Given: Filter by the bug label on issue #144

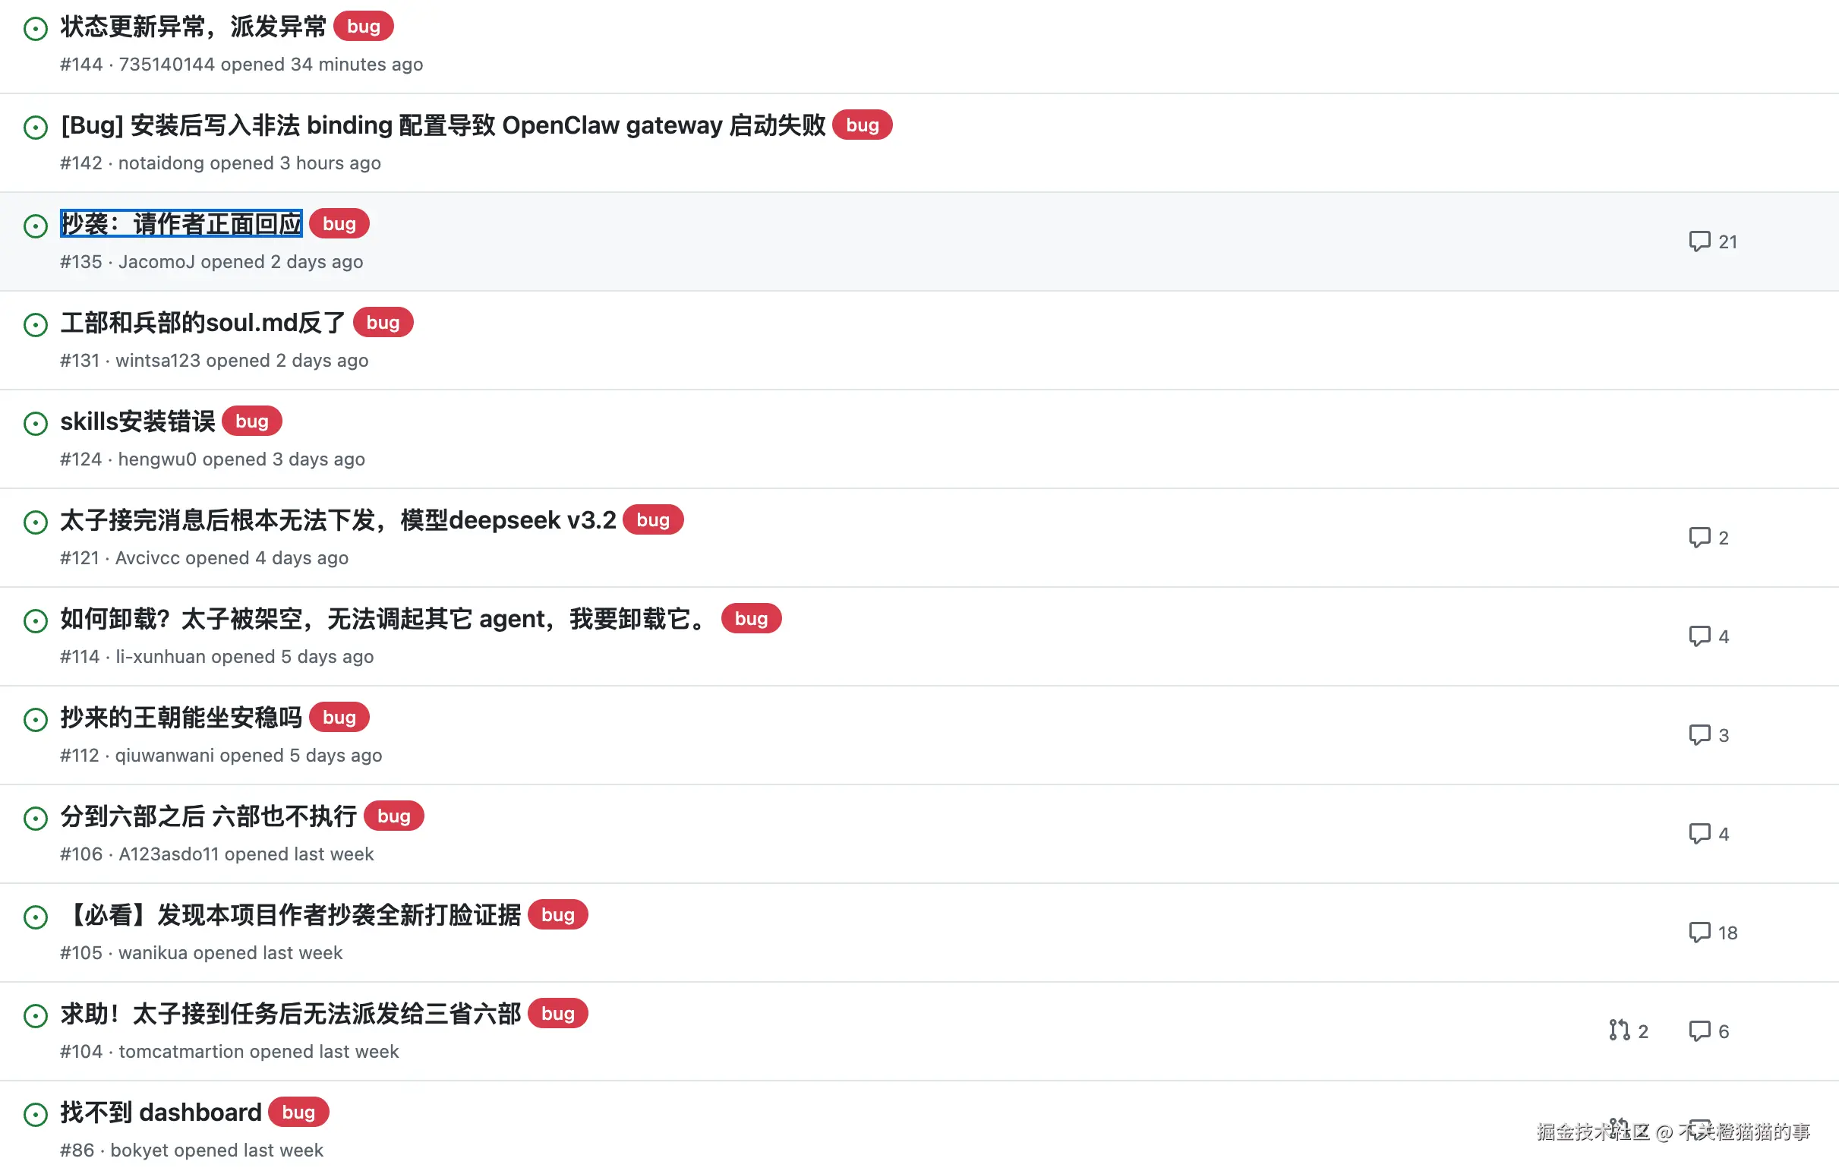Looking at the screenshot, I should click(x=363, y=26).
